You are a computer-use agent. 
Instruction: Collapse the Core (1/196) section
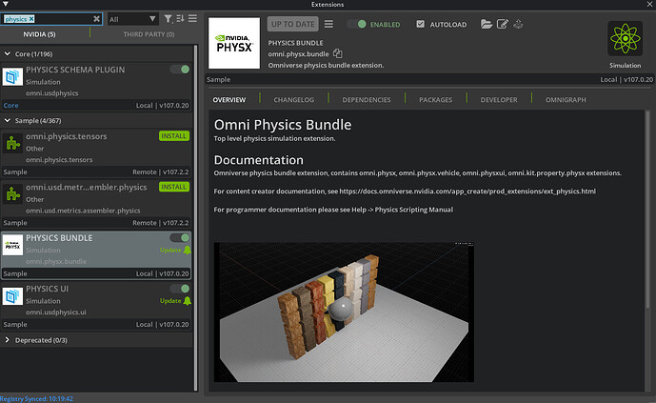pyautogui.click(x=9, y=54)
